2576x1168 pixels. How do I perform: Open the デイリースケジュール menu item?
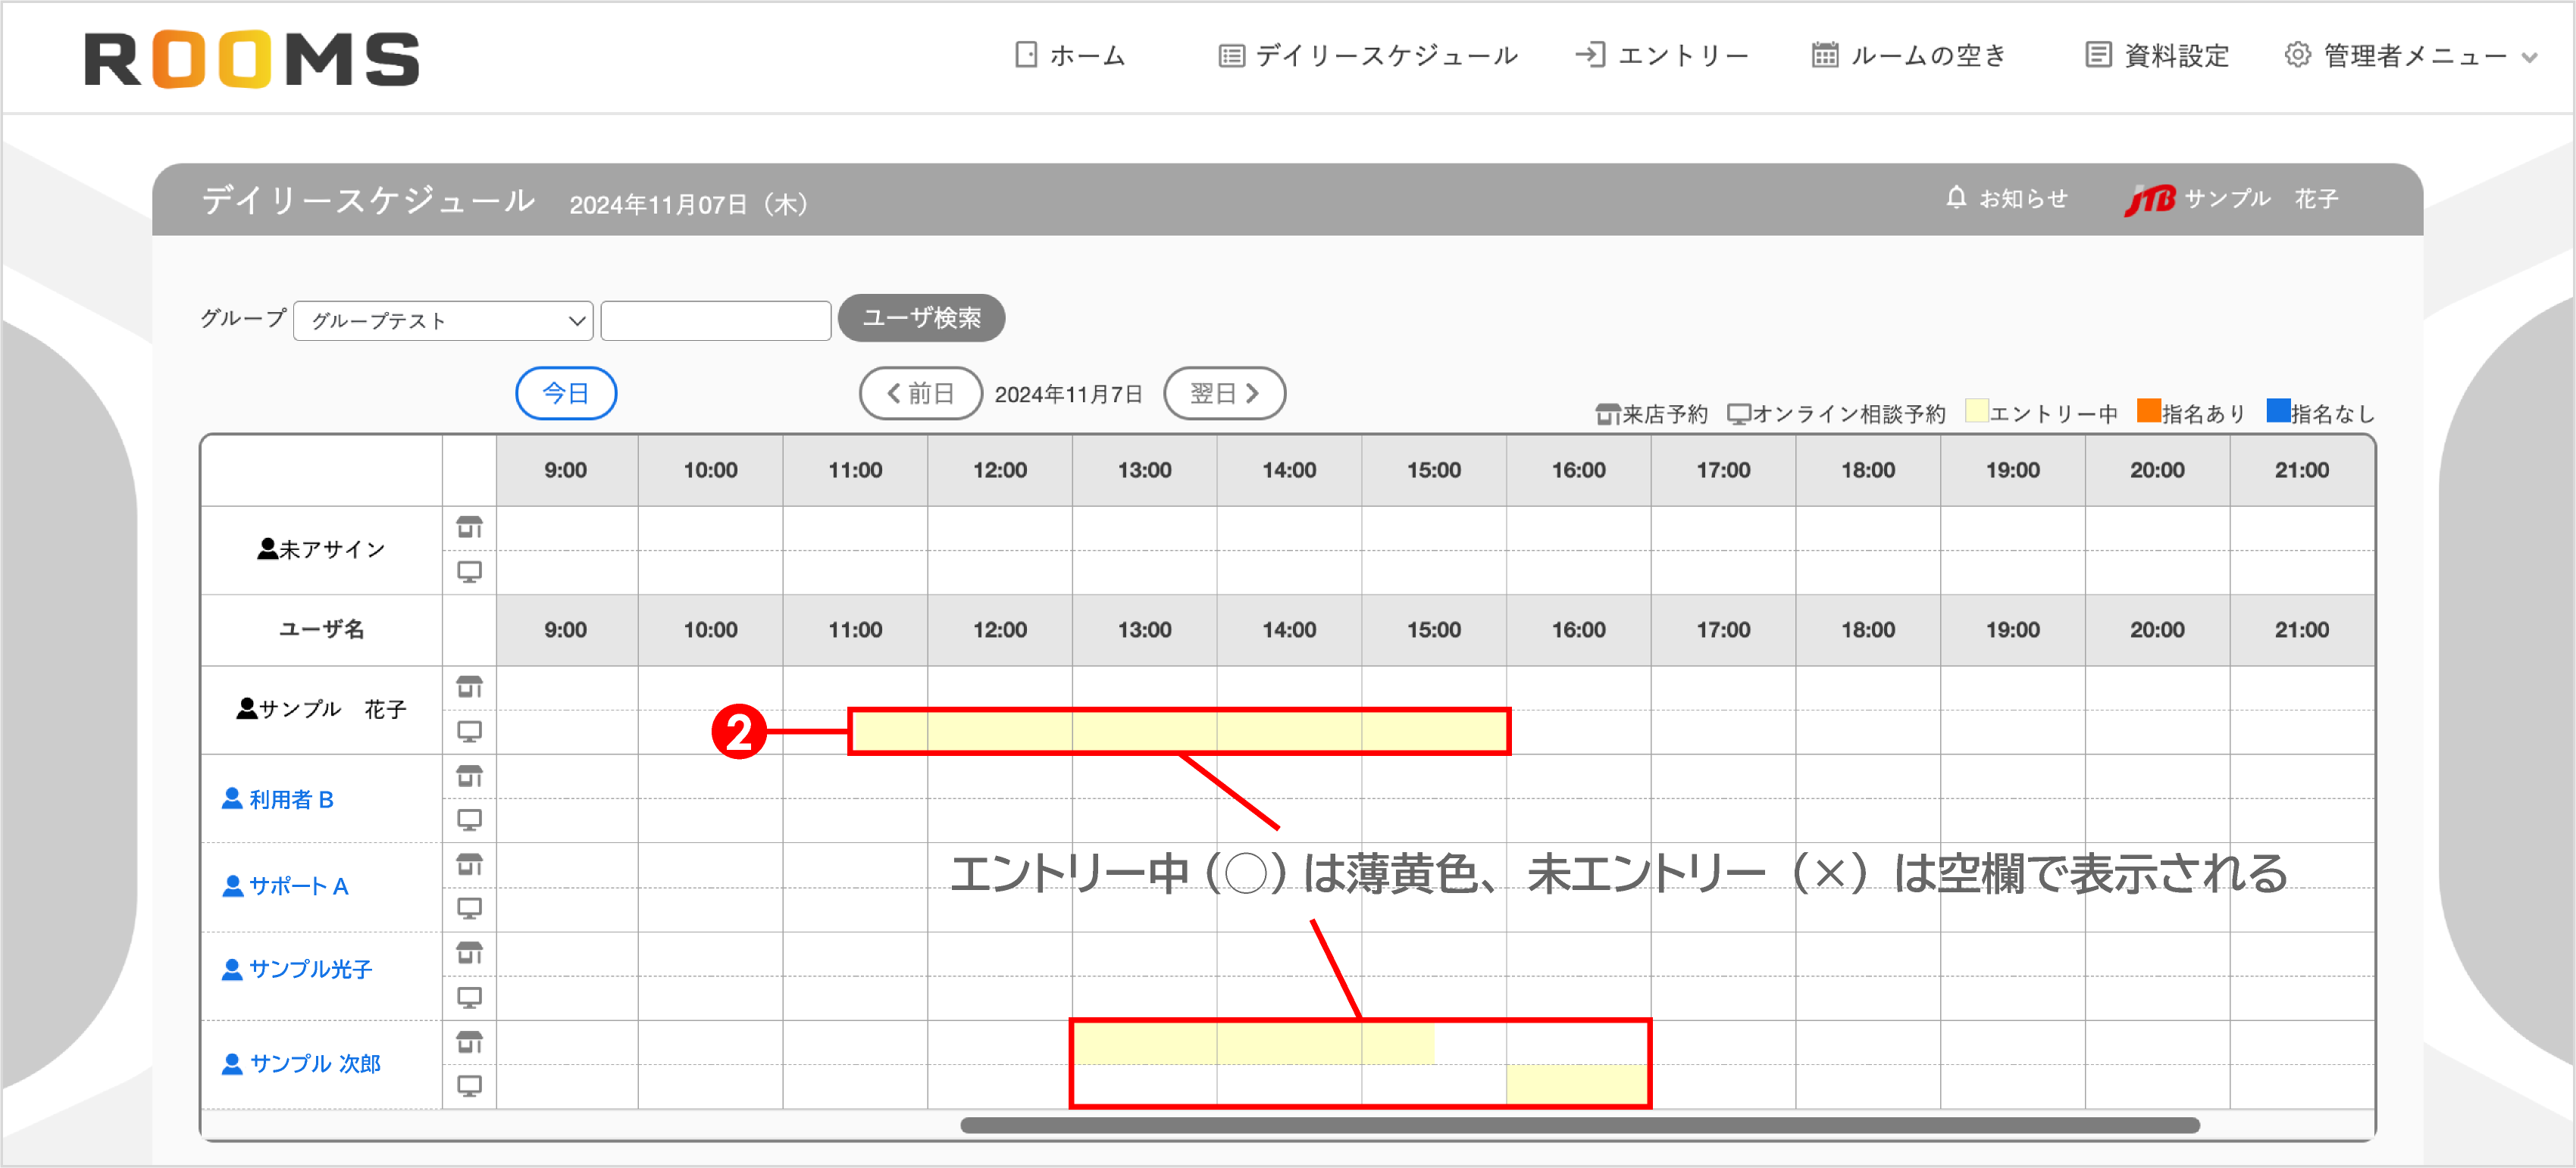1385,55
